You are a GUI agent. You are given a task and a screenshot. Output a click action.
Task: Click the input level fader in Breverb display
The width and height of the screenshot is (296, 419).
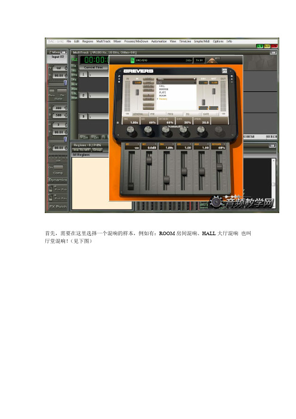[x=137, y=93]
